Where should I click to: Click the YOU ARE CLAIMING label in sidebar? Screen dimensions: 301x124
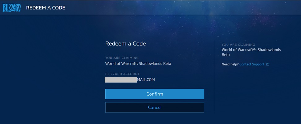point(238,45)
